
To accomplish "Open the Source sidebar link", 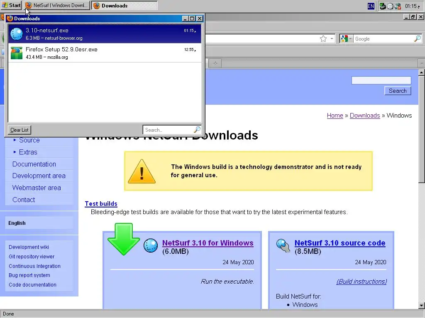I will (29, 140).
